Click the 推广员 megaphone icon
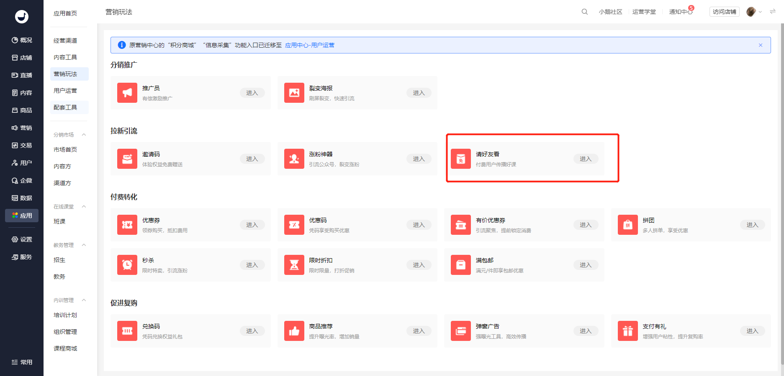The image size is (784, 376). (x=127, y=93)
